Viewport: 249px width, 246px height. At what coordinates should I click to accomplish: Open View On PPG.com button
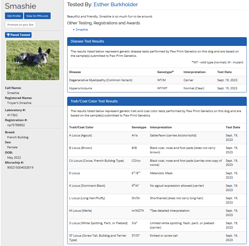coord(37,16)
